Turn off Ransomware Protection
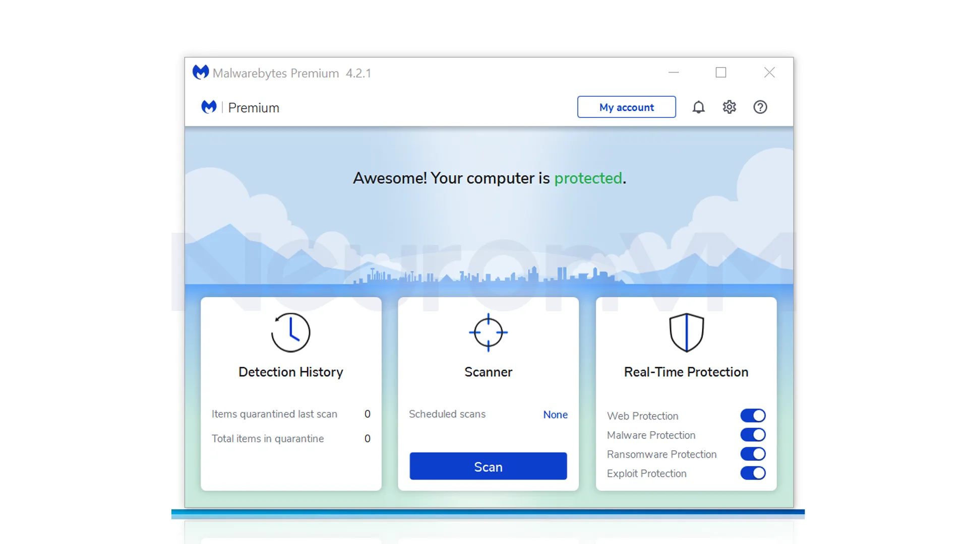Viewport: 968px width, 544px height. (x=753, y=454)
